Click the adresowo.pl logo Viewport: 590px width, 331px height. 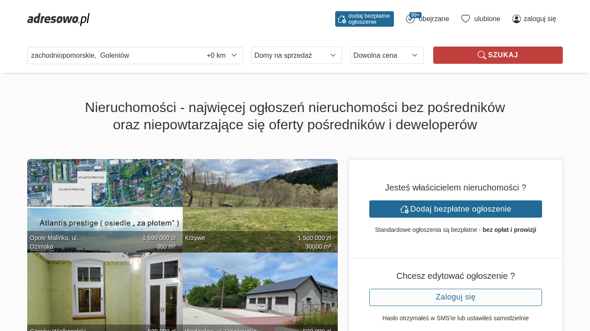(58, 19)
